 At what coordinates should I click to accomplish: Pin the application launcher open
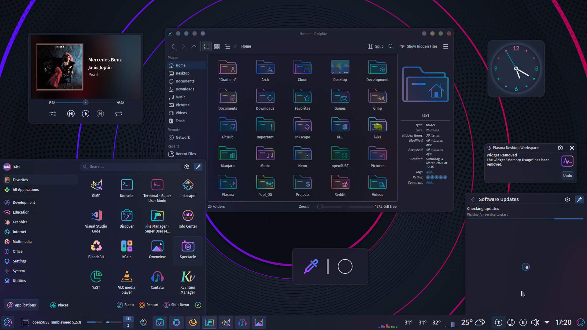(x=198, y=167)
